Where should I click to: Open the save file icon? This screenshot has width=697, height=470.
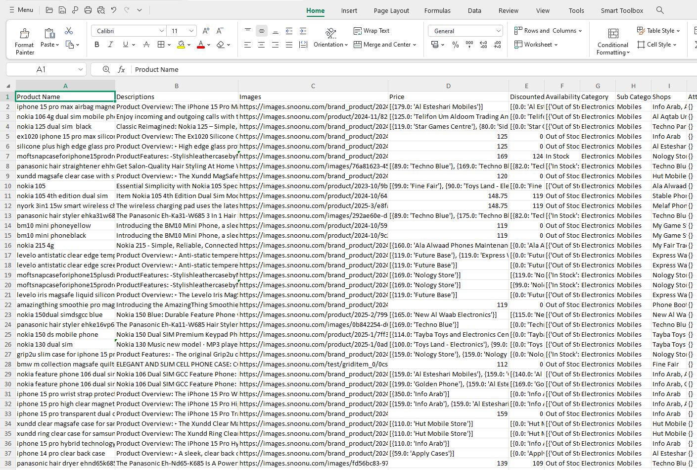point(62,10)
